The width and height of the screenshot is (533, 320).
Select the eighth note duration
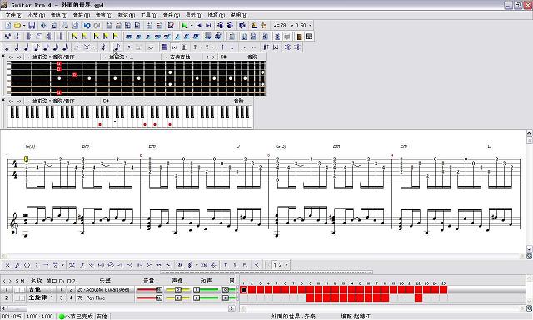click(x=37, y=47)
